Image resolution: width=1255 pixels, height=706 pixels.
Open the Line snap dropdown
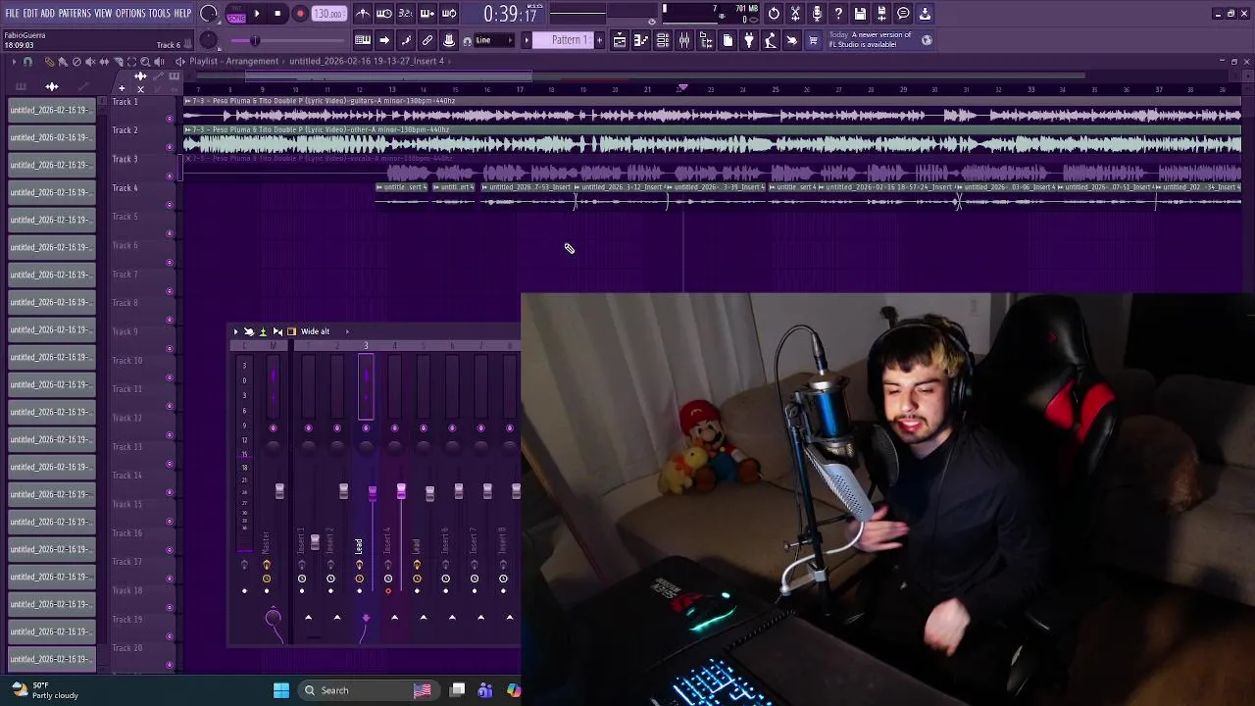(494, 40)
